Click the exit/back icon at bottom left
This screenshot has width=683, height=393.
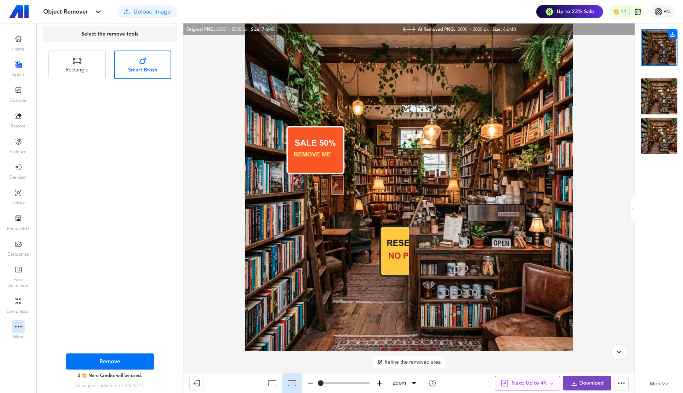[x=197, y=383]
